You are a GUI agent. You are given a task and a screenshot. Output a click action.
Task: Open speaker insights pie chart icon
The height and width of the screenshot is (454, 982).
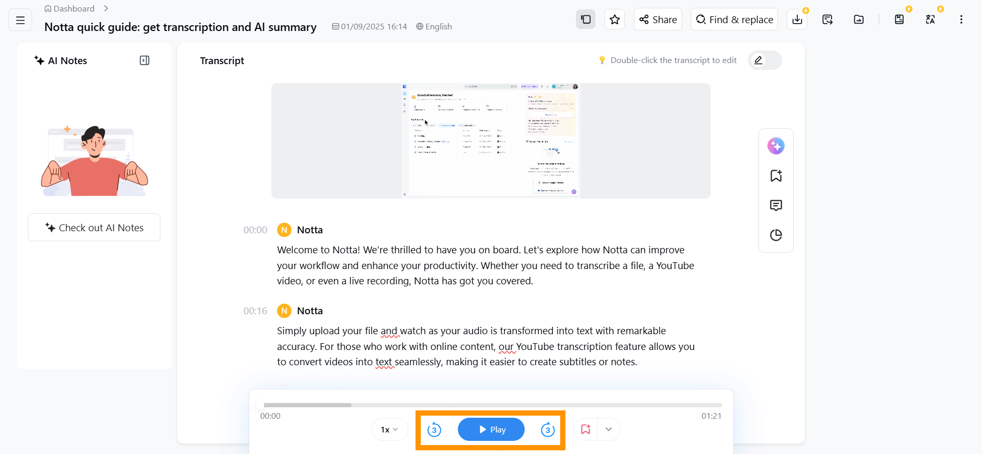776,235
